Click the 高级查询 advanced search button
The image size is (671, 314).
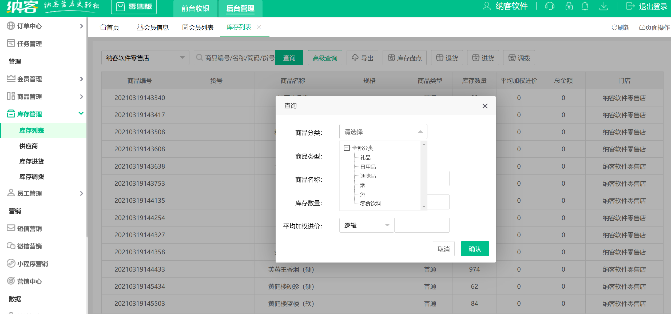[325, 57]
